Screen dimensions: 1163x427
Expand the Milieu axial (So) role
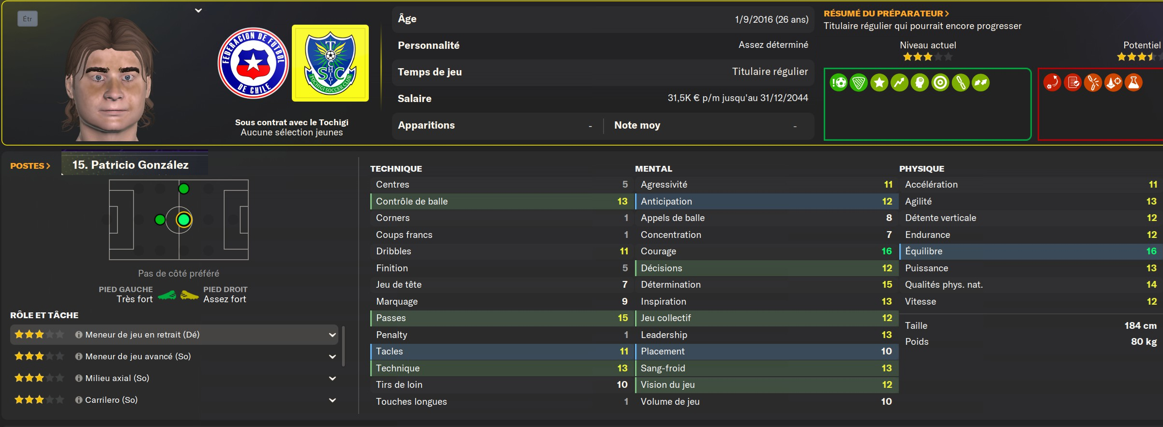[x=332, y=378]
